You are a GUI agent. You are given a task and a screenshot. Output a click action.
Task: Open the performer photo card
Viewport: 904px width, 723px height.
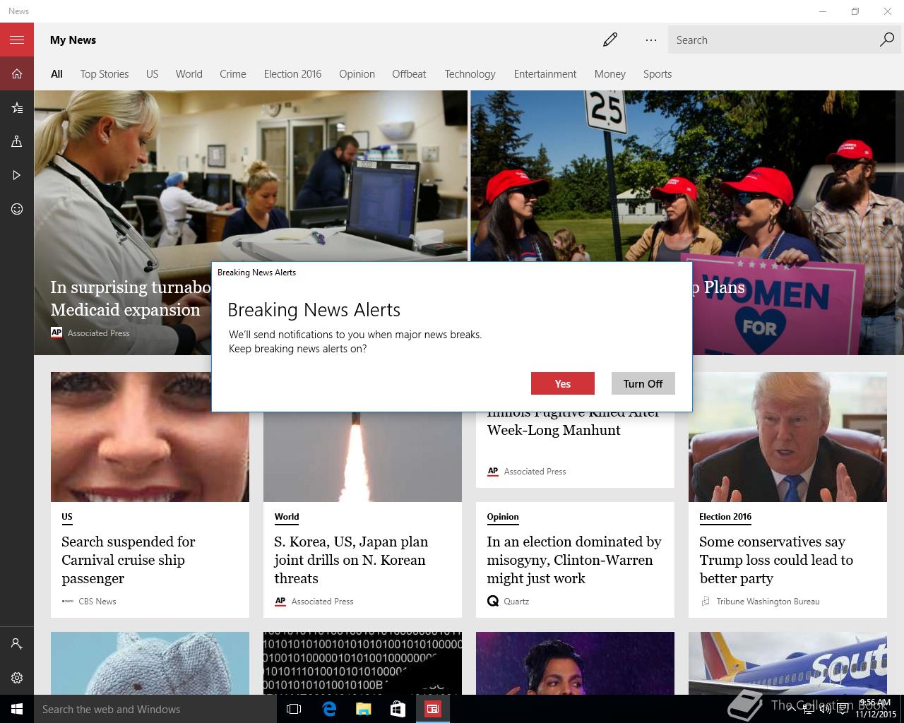[575, 663]
